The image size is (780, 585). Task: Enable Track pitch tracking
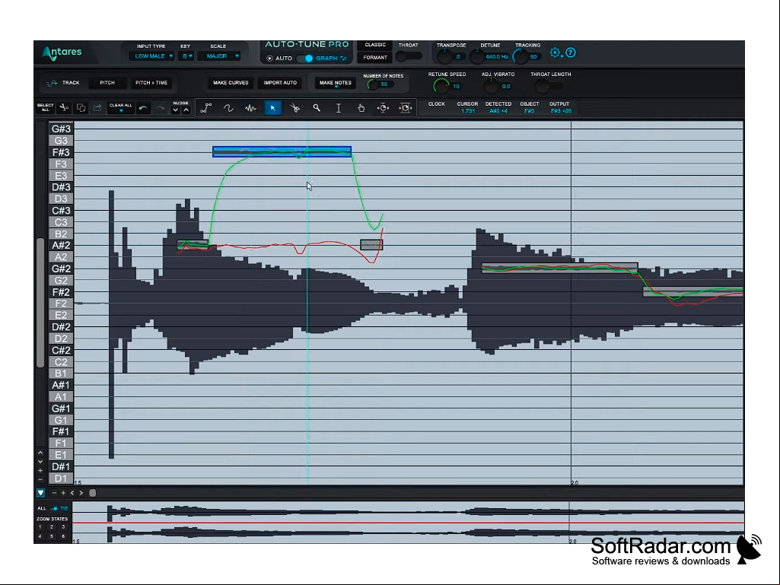point(63,83)
